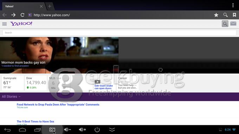Open Yahoo Mail envelope icon
This screenshot has height=134, width=239.
233,24
